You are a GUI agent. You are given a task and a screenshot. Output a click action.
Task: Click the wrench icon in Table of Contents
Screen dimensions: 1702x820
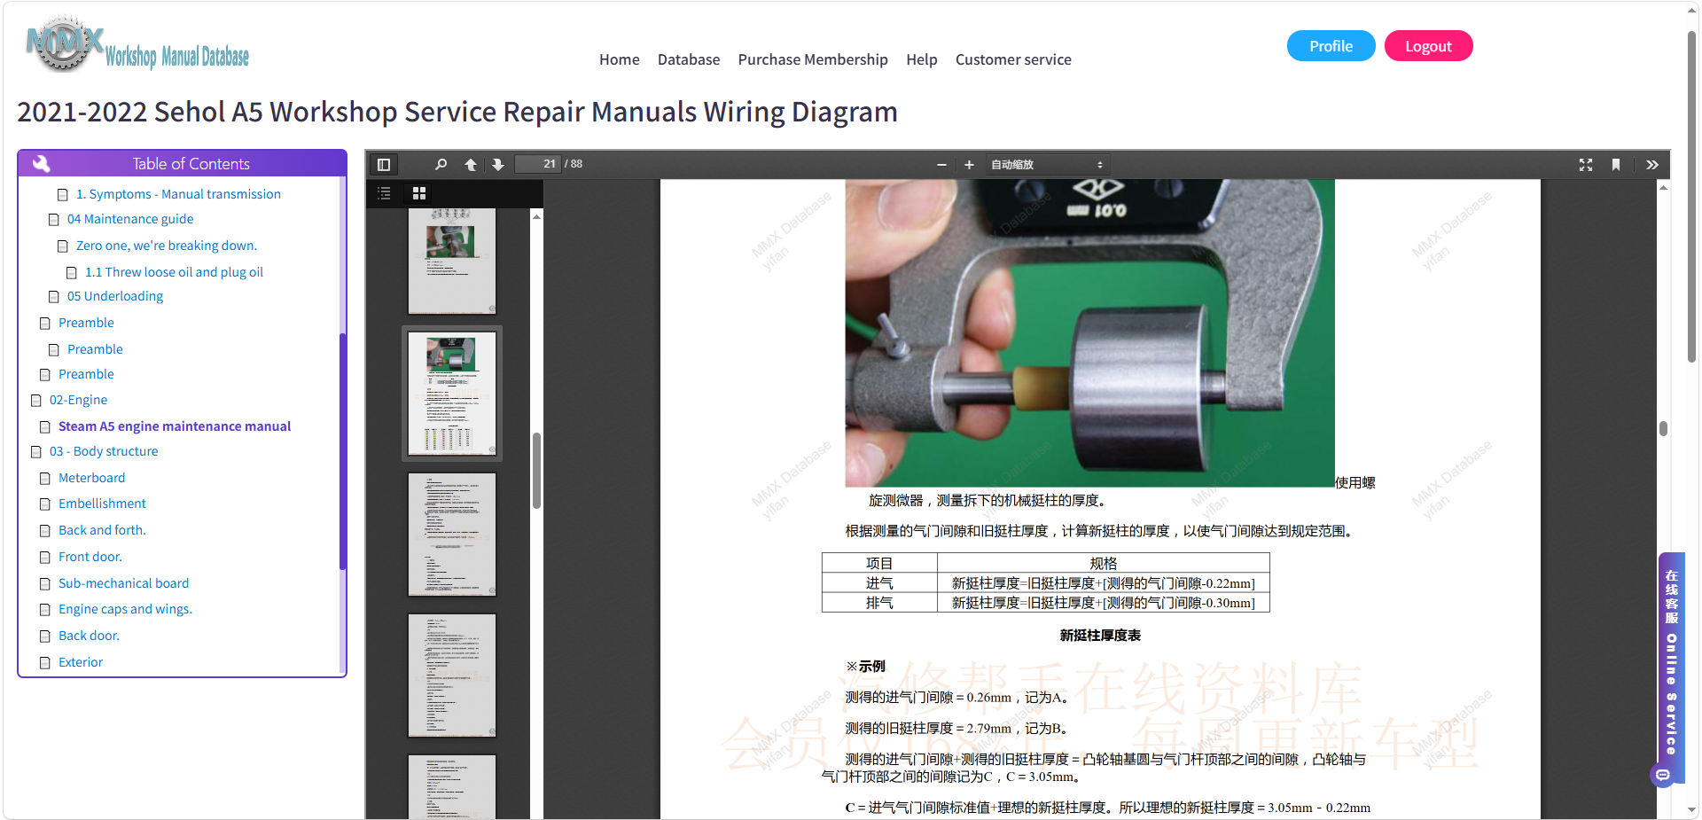coord(41,163)
